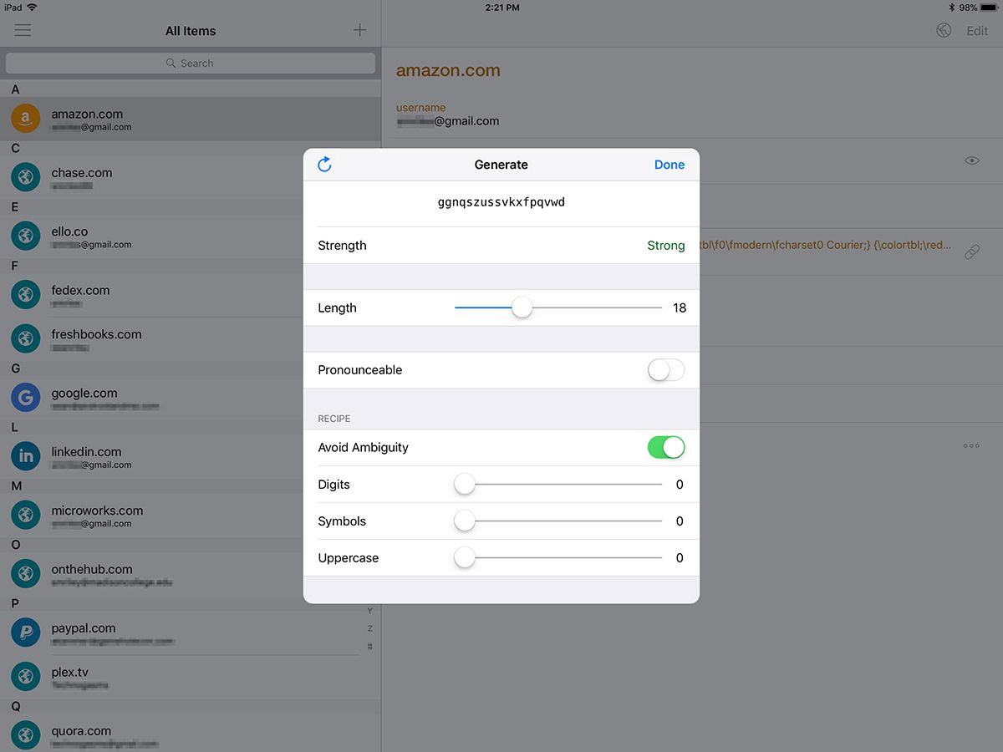1003x752 pixels.
Task: Click the Length slider handle
Action: pos(522,307)
